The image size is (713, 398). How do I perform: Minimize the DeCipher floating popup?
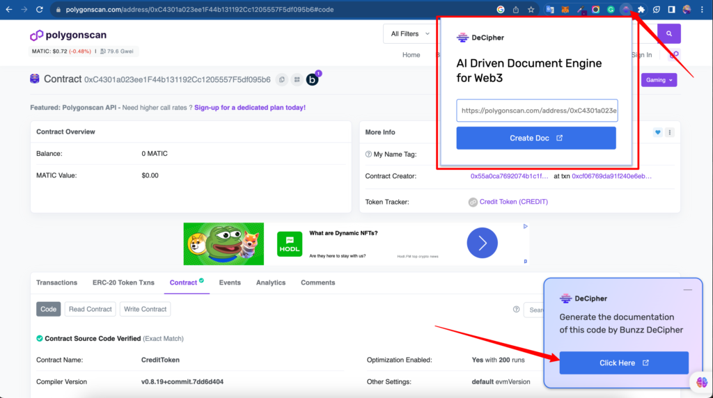[x=687, y=289]
